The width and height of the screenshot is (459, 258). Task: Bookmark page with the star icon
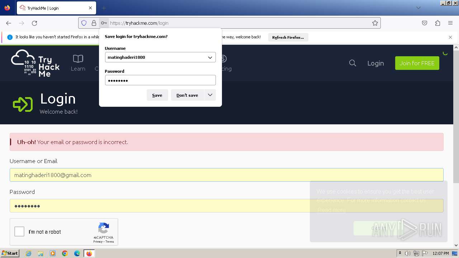pos(375,23)
